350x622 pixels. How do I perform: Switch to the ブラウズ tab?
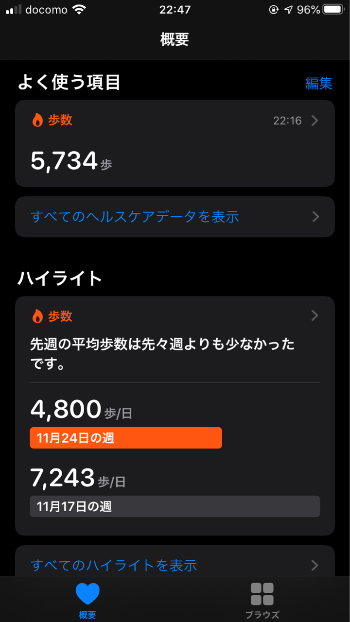(x=262, y=615)
